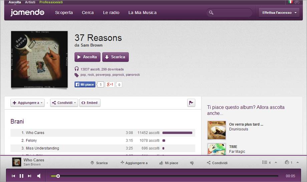Click the pop genre tag
Viewport: 307px width, 182px height.
pos(83,75)
